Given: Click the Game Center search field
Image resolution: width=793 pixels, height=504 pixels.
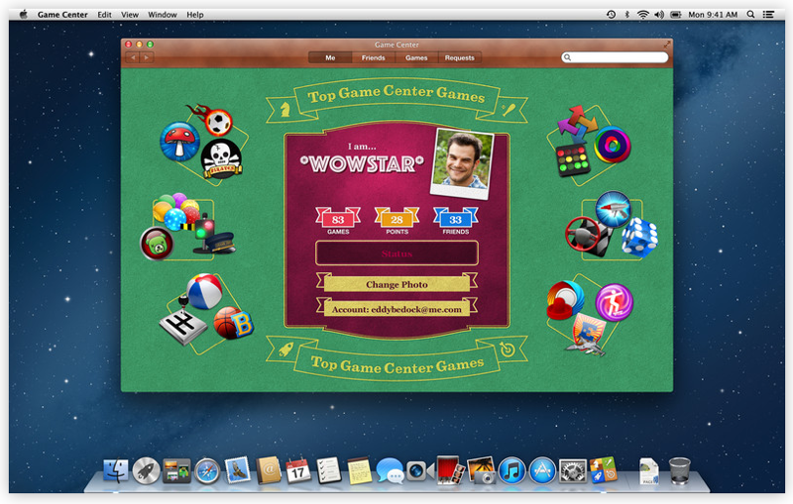Looking at the screenshot, I should [x=615, y=57].
